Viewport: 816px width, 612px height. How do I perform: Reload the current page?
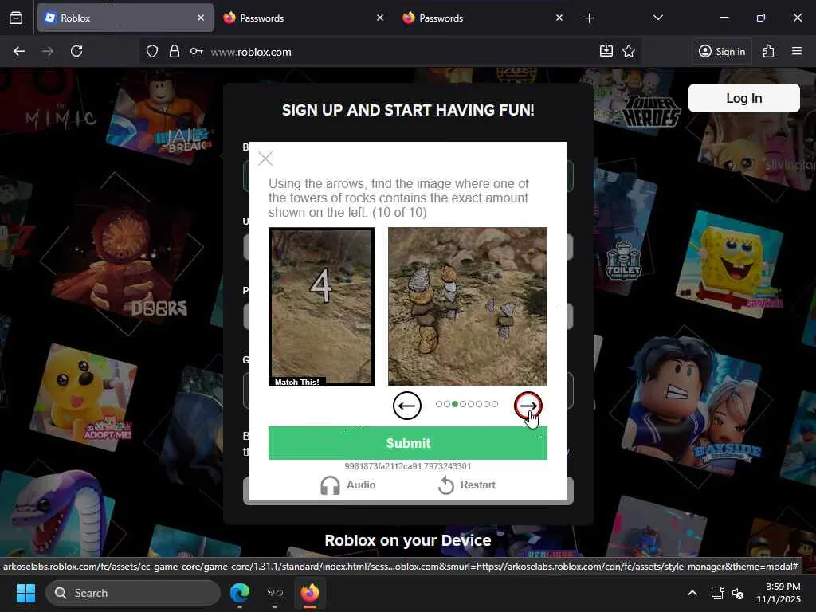pyautogui.click(x=76, y=51)
